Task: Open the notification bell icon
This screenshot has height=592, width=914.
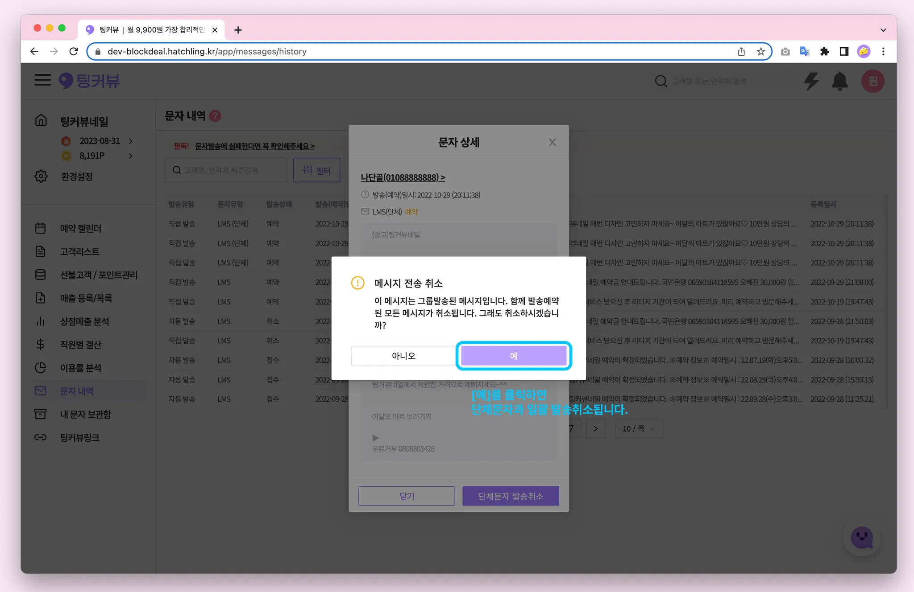Action: pos(839,81)
